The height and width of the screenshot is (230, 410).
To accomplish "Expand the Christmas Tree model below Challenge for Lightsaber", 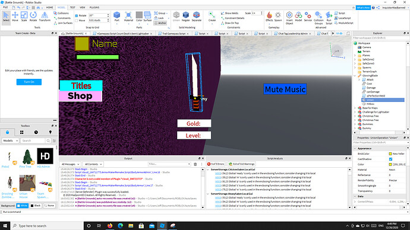I will 355,116.
